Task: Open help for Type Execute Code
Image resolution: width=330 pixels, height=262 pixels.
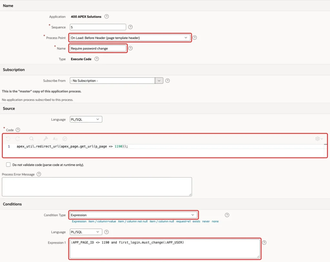Action: (x=97, y=59)
